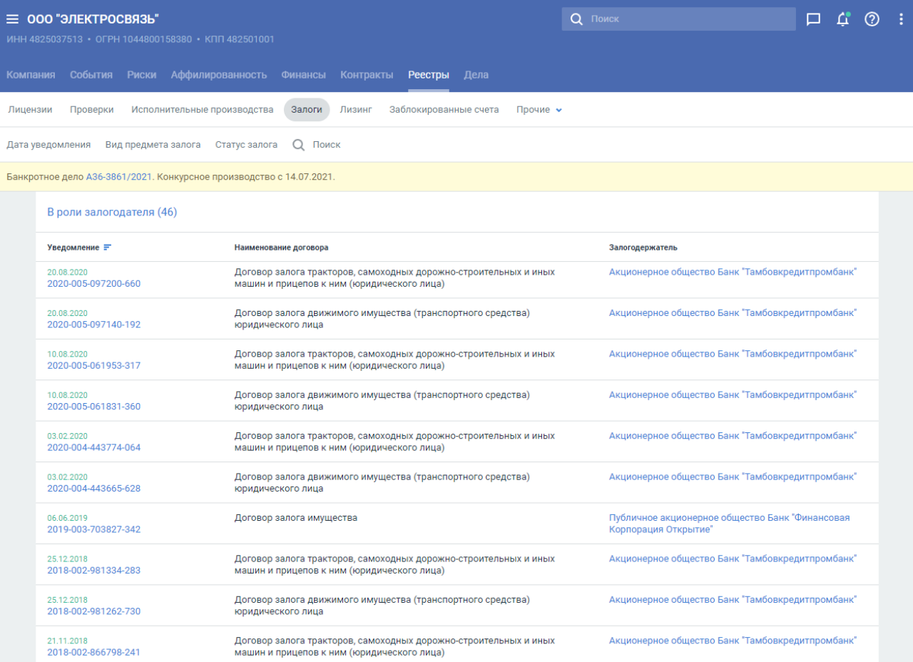913x662 pixels.
Task: Switch to the Компания tab
Action: [31, 75]
